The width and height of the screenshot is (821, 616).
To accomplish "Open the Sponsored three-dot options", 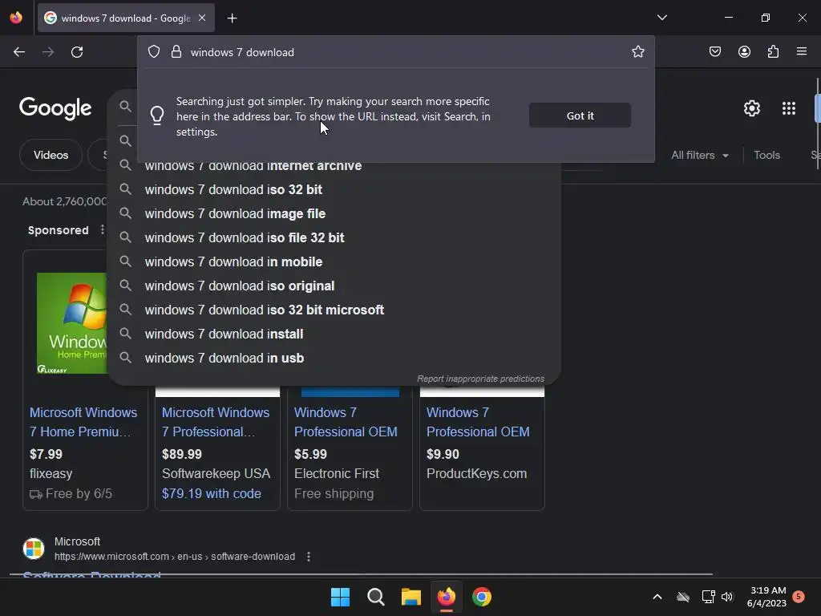I will [102, 230].
